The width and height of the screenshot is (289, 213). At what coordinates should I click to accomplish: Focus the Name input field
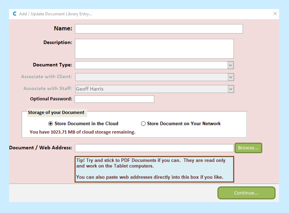[x=159, y=29]
